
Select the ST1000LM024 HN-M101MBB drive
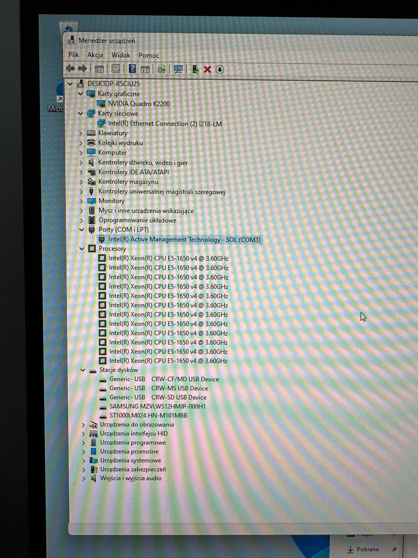148,415
